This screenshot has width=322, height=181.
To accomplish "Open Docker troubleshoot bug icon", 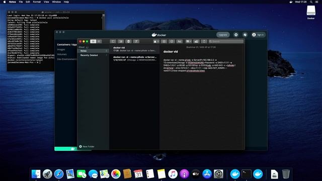I will [x=245, y=35].
